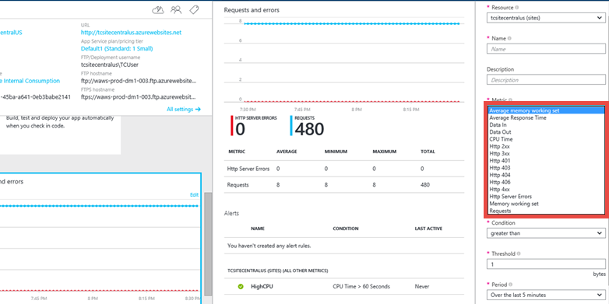Click You haven't created any alert rules
Screen dimensions: 609x304
pos(269,246)
